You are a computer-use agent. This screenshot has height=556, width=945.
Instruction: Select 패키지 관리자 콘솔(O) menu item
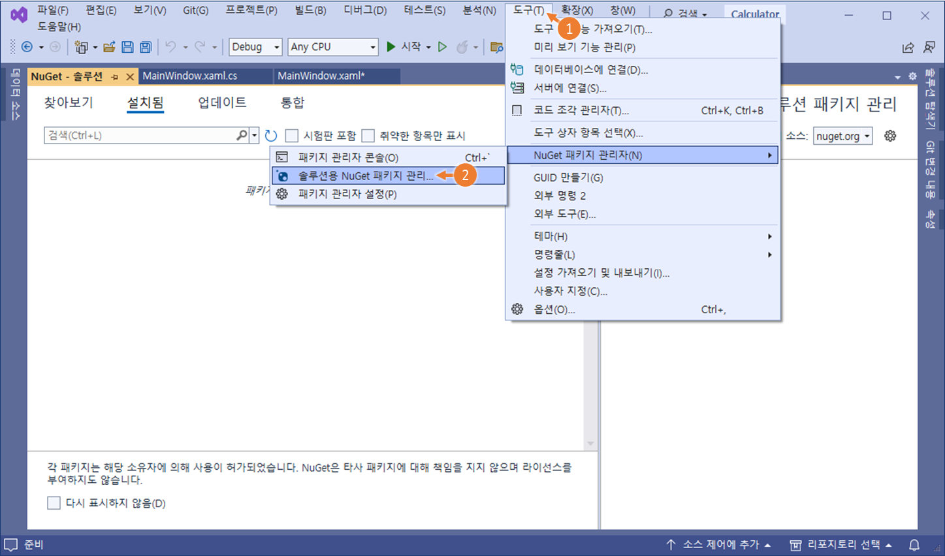pos(388,157)
